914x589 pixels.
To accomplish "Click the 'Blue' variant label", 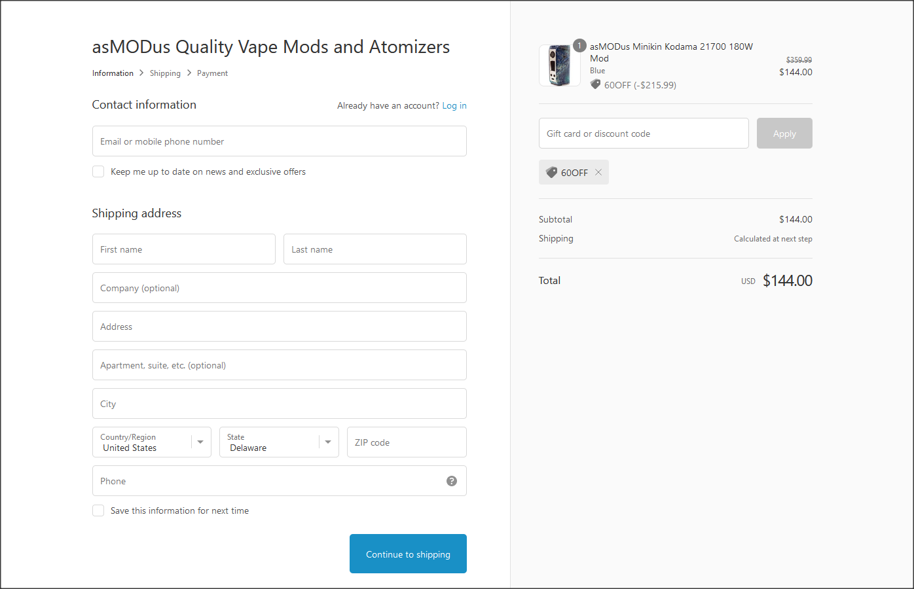I will pyautogui.click(x=598, y=71).
